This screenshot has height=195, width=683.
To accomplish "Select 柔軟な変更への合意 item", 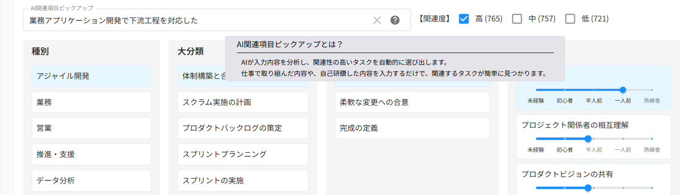I will 412,102.
